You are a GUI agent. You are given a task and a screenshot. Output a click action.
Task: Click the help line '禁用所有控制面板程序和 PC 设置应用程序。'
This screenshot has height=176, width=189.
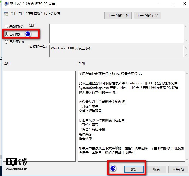[111, 74]
